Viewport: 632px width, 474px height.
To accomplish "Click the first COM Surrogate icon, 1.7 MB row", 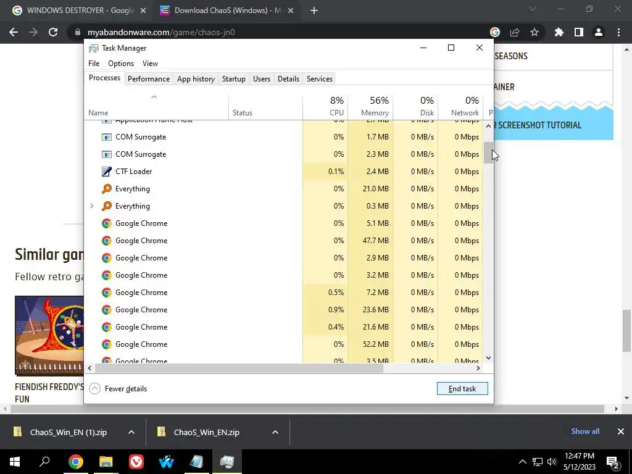I will click(106, 137).
